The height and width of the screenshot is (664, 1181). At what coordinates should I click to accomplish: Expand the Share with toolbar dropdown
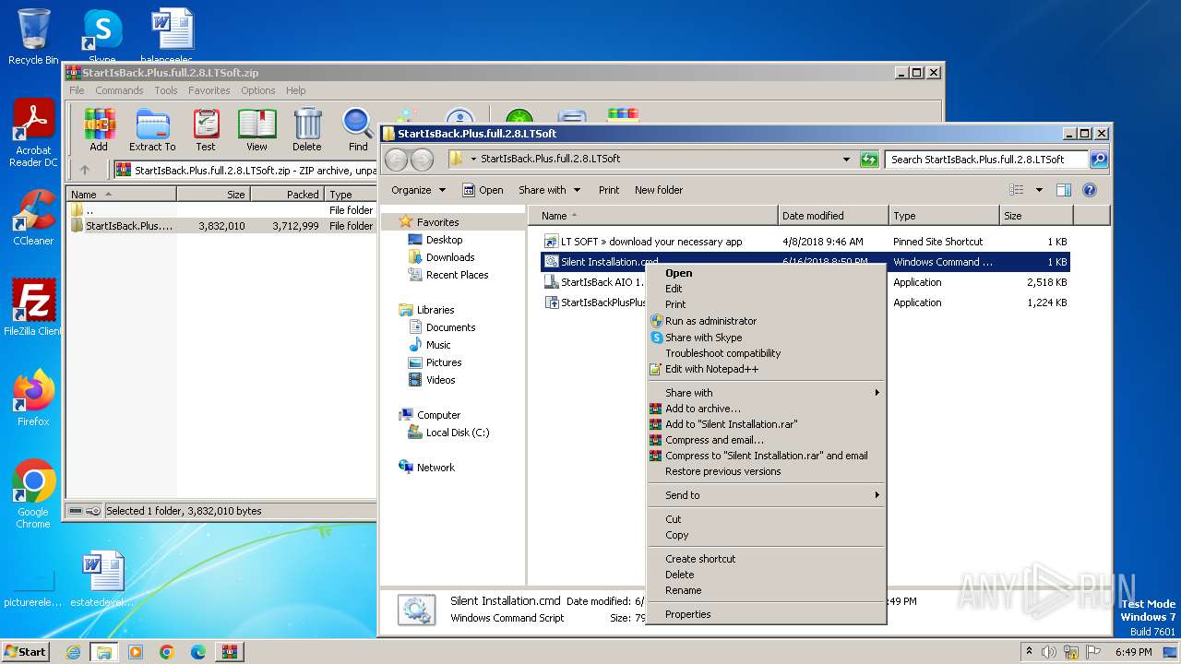tap(550, 190)
